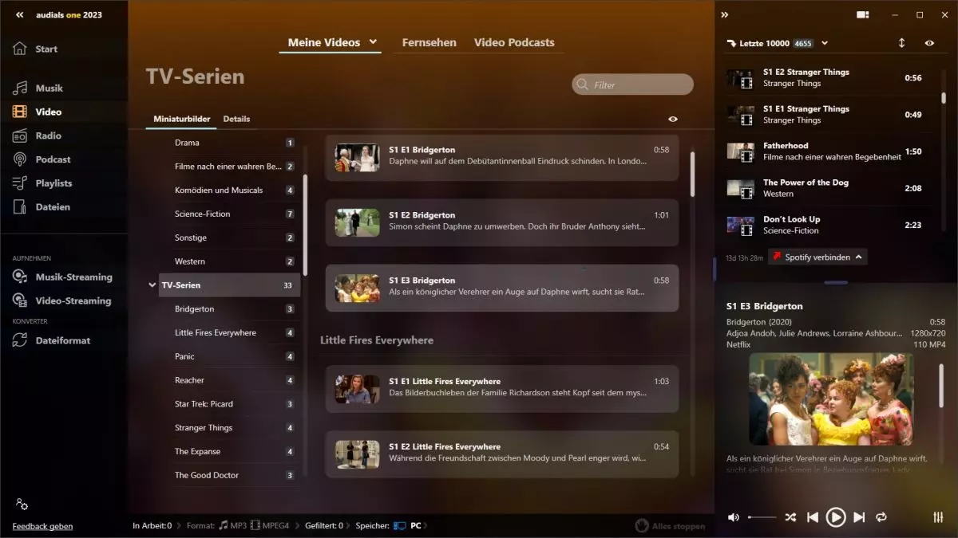Play the current video
Viewport: 958px width, 538px height.
click(x=835, y=517)
